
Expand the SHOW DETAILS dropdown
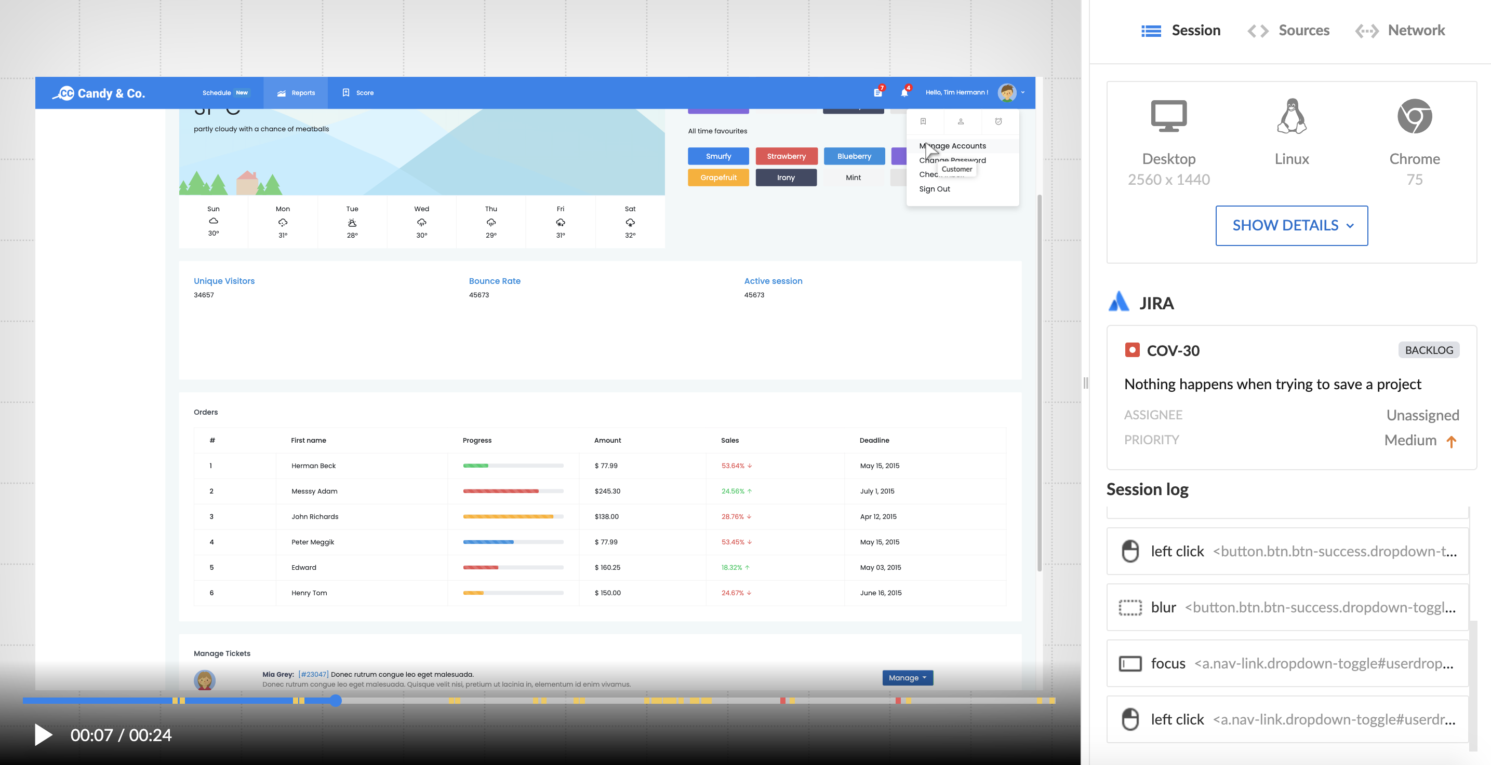(x=1292, y=226)
